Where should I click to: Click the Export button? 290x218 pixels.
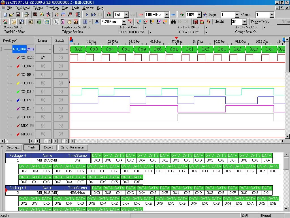pos(48,147)
